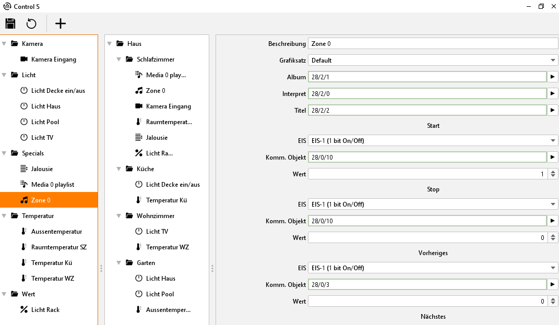Select Kamera Eingang in the left panel

click(x=53, y=59)
